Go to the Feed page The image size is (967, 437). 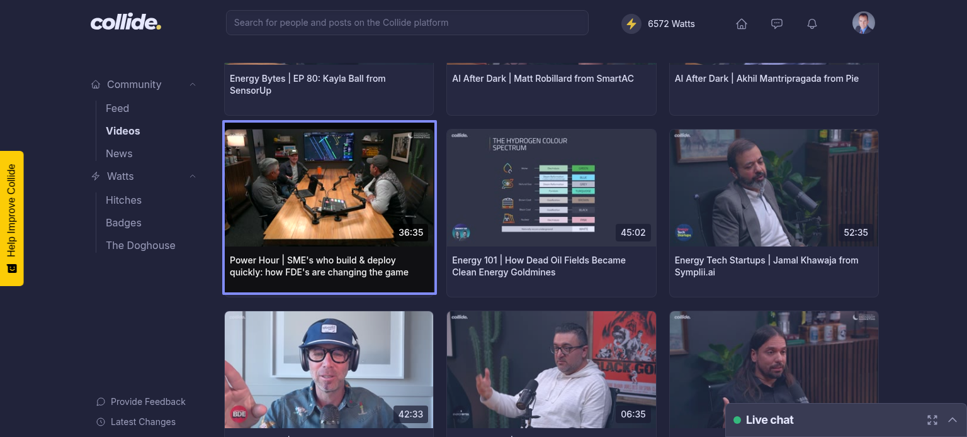point(117,108)
